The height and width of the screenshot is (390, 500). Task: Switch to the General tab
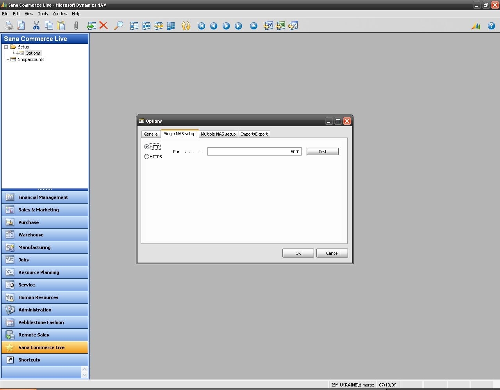pyautogui.click(x=151, y=134)
